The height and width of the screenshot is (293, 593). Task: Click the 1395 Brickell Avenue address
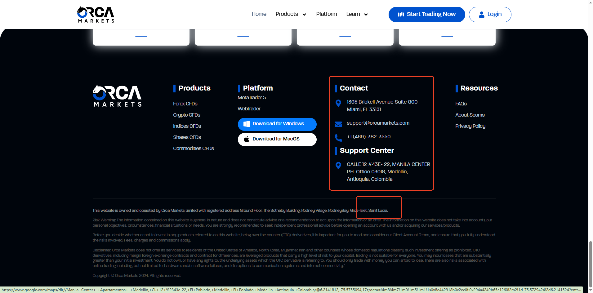coord(382,106)
